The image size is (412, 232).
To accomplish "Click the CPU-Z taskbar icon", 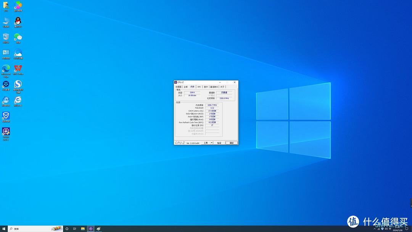I will click(91, 229).
